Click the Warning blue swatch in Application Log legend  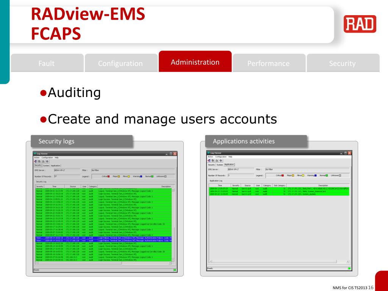[x=316, y=175]
